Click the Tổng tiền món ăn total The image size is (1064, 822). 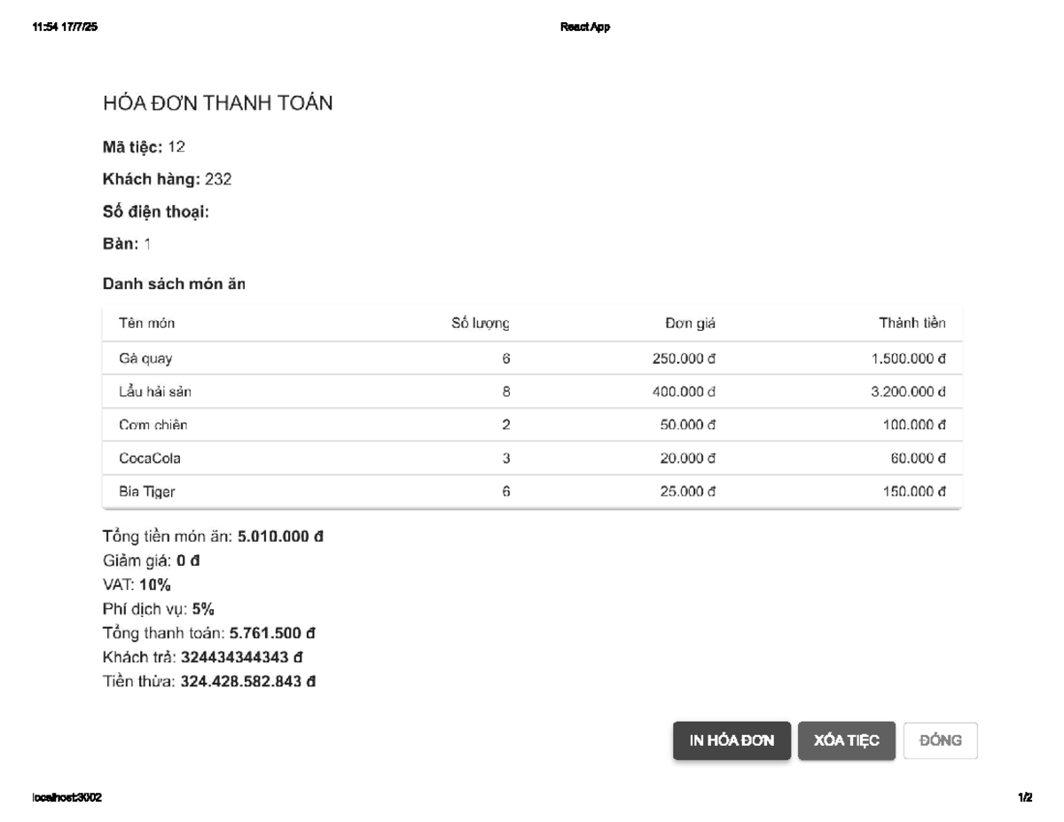coord(280,537)
